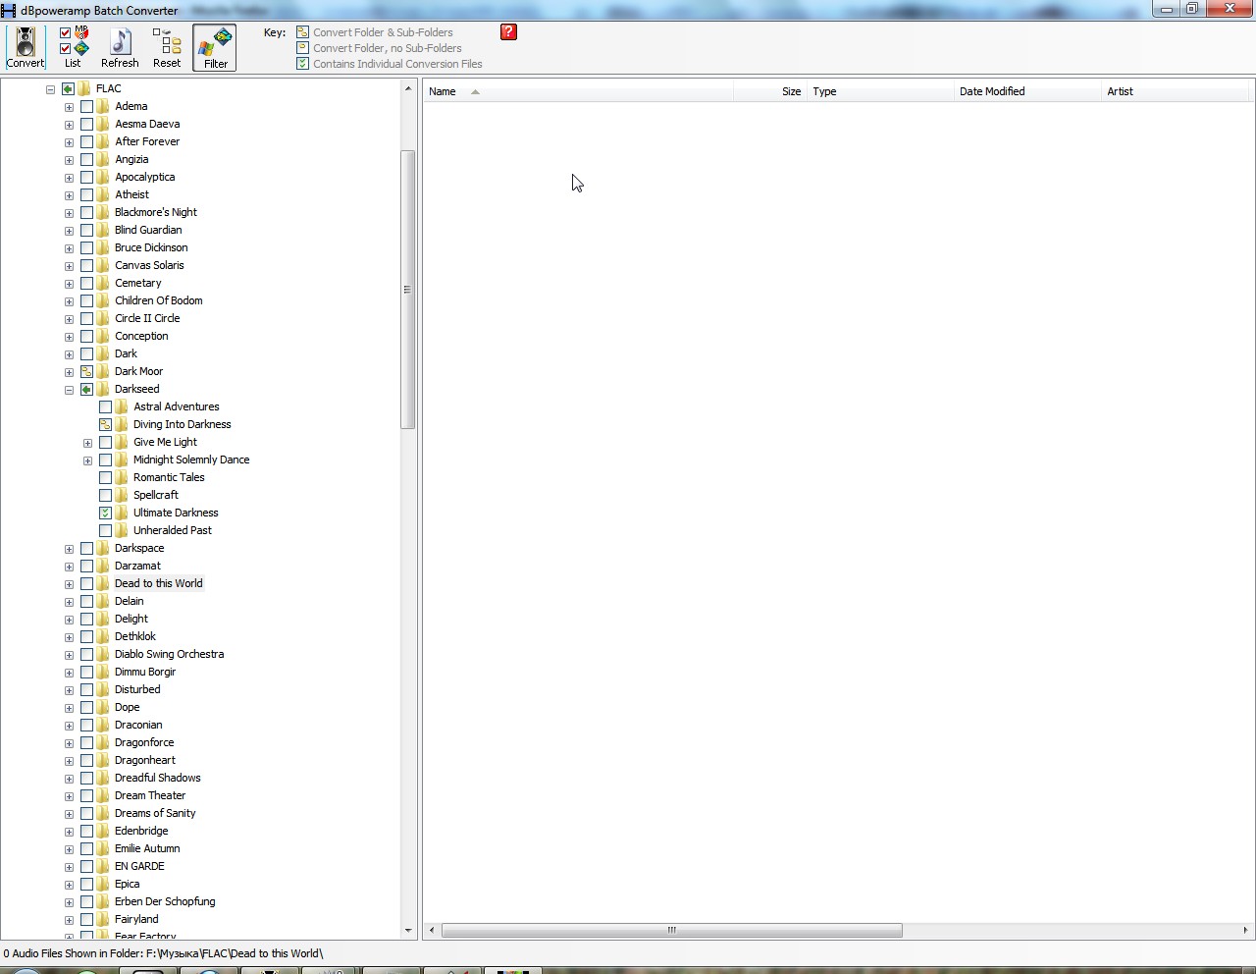Expand the Edenbridge folder
Viewport: 1256px width, 974px height.
click(x=69, y=832)
